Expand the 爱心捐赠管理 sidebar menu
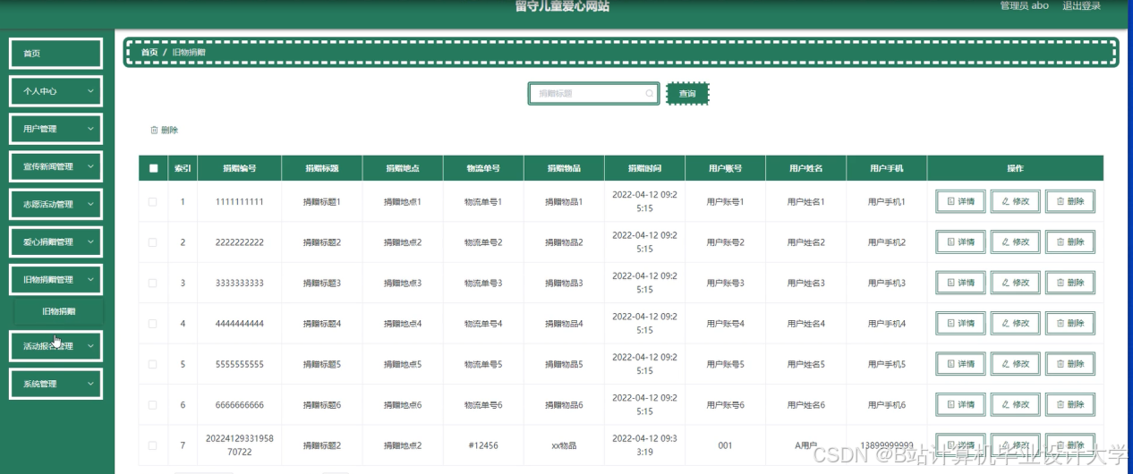Viewport: 1133px width, 474px height. 55,241
